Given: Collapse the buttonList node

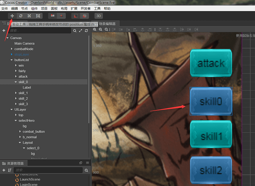Looking at the screenshot, I should click(12, 60).
